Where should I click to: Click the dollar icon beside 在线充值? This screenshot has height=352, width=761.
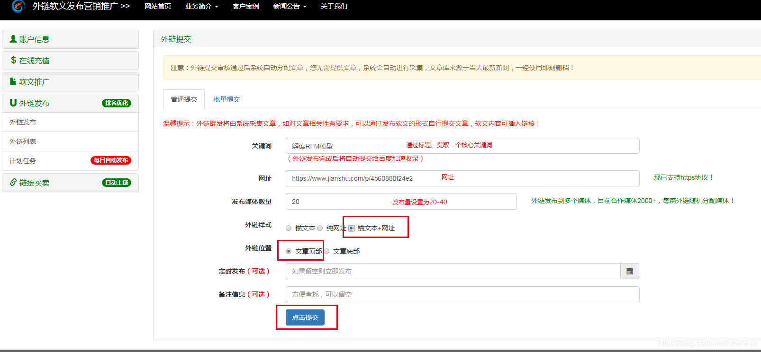tap(13, 60)
